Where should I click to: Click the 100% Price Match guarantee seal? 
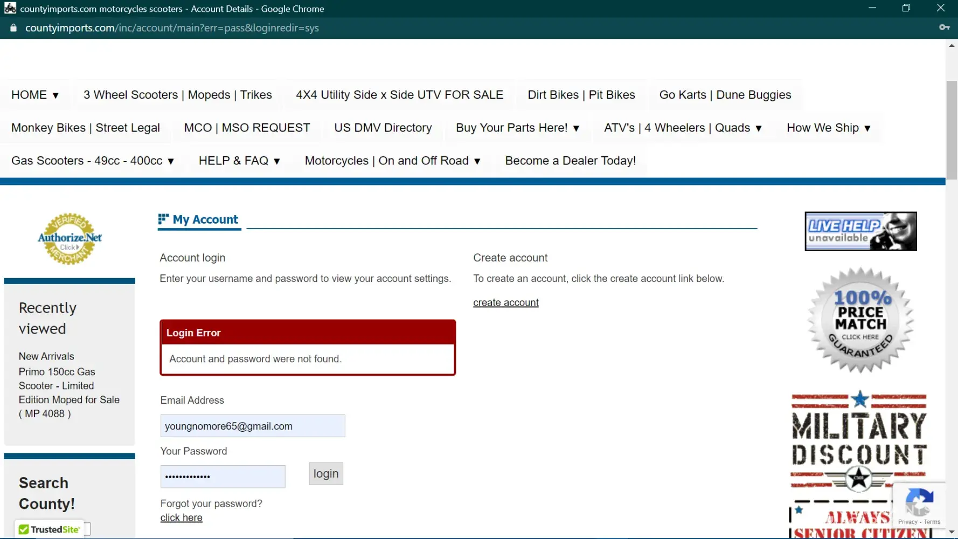pos(860,320)
